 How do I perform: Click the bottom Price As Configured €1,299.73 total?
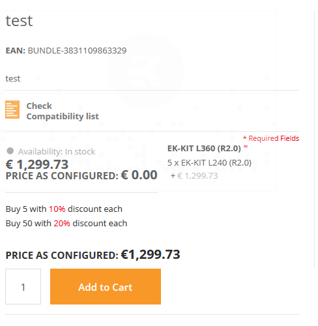pyautogui.click(x=93, y=254)
